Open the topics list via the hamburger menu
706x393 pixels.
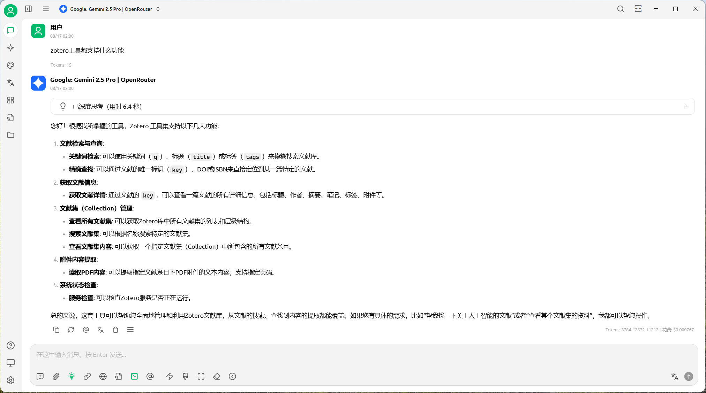46,9
